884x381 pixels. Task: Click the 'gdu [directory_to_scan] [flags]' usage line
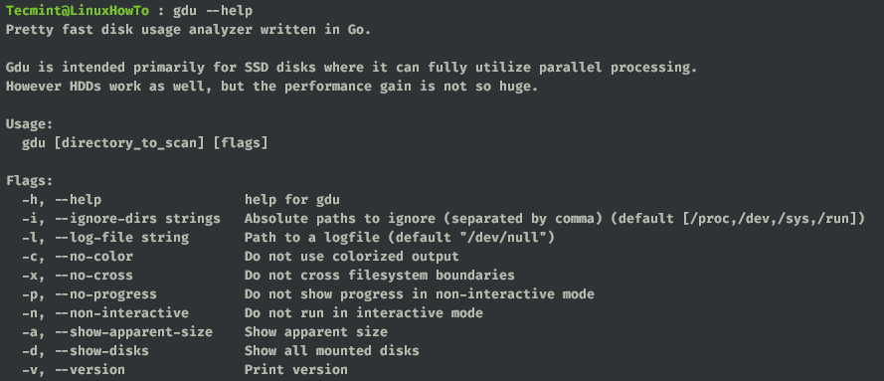pos(145,143)
